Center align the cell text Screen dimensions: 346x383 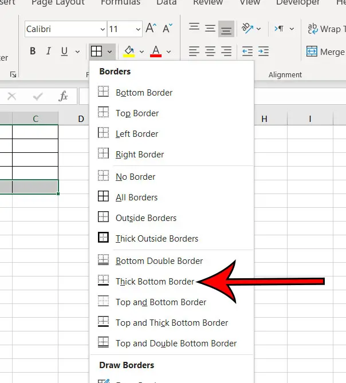tap(210, 52)
